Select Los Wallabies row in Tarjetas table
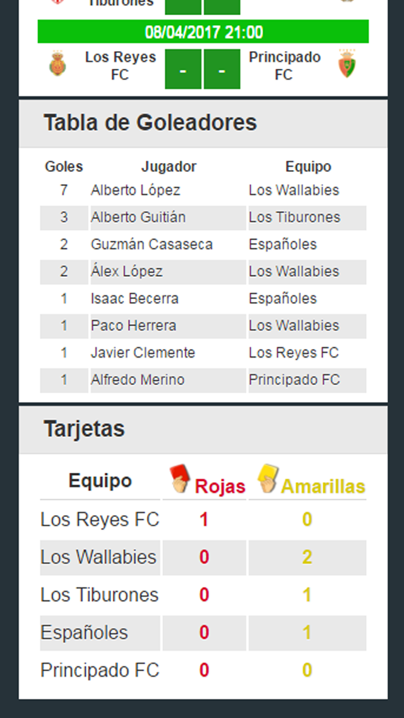The width and height of the screenshot is (404, 718). (203, 557)
